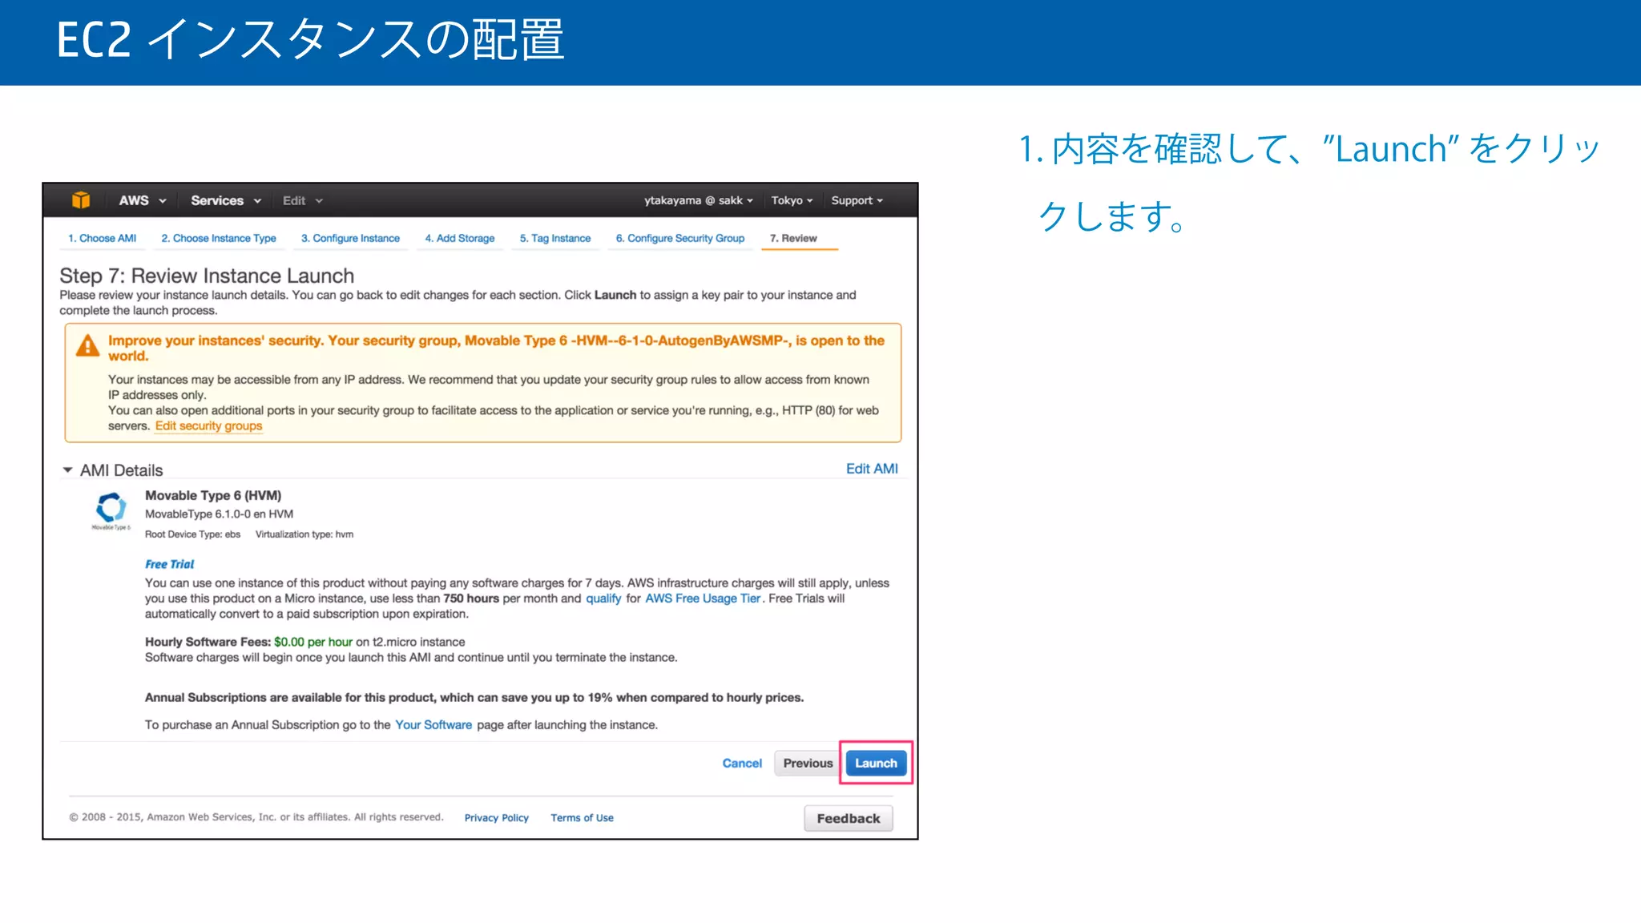The height and width of the screenshot is (923, 1641).
Task: Open the qualify link in Free Trial text
Action: point(603,599)
